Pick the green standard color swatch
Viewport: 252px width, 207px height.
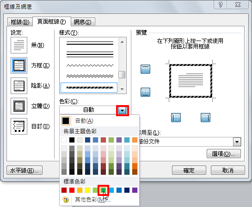(103, 190)
